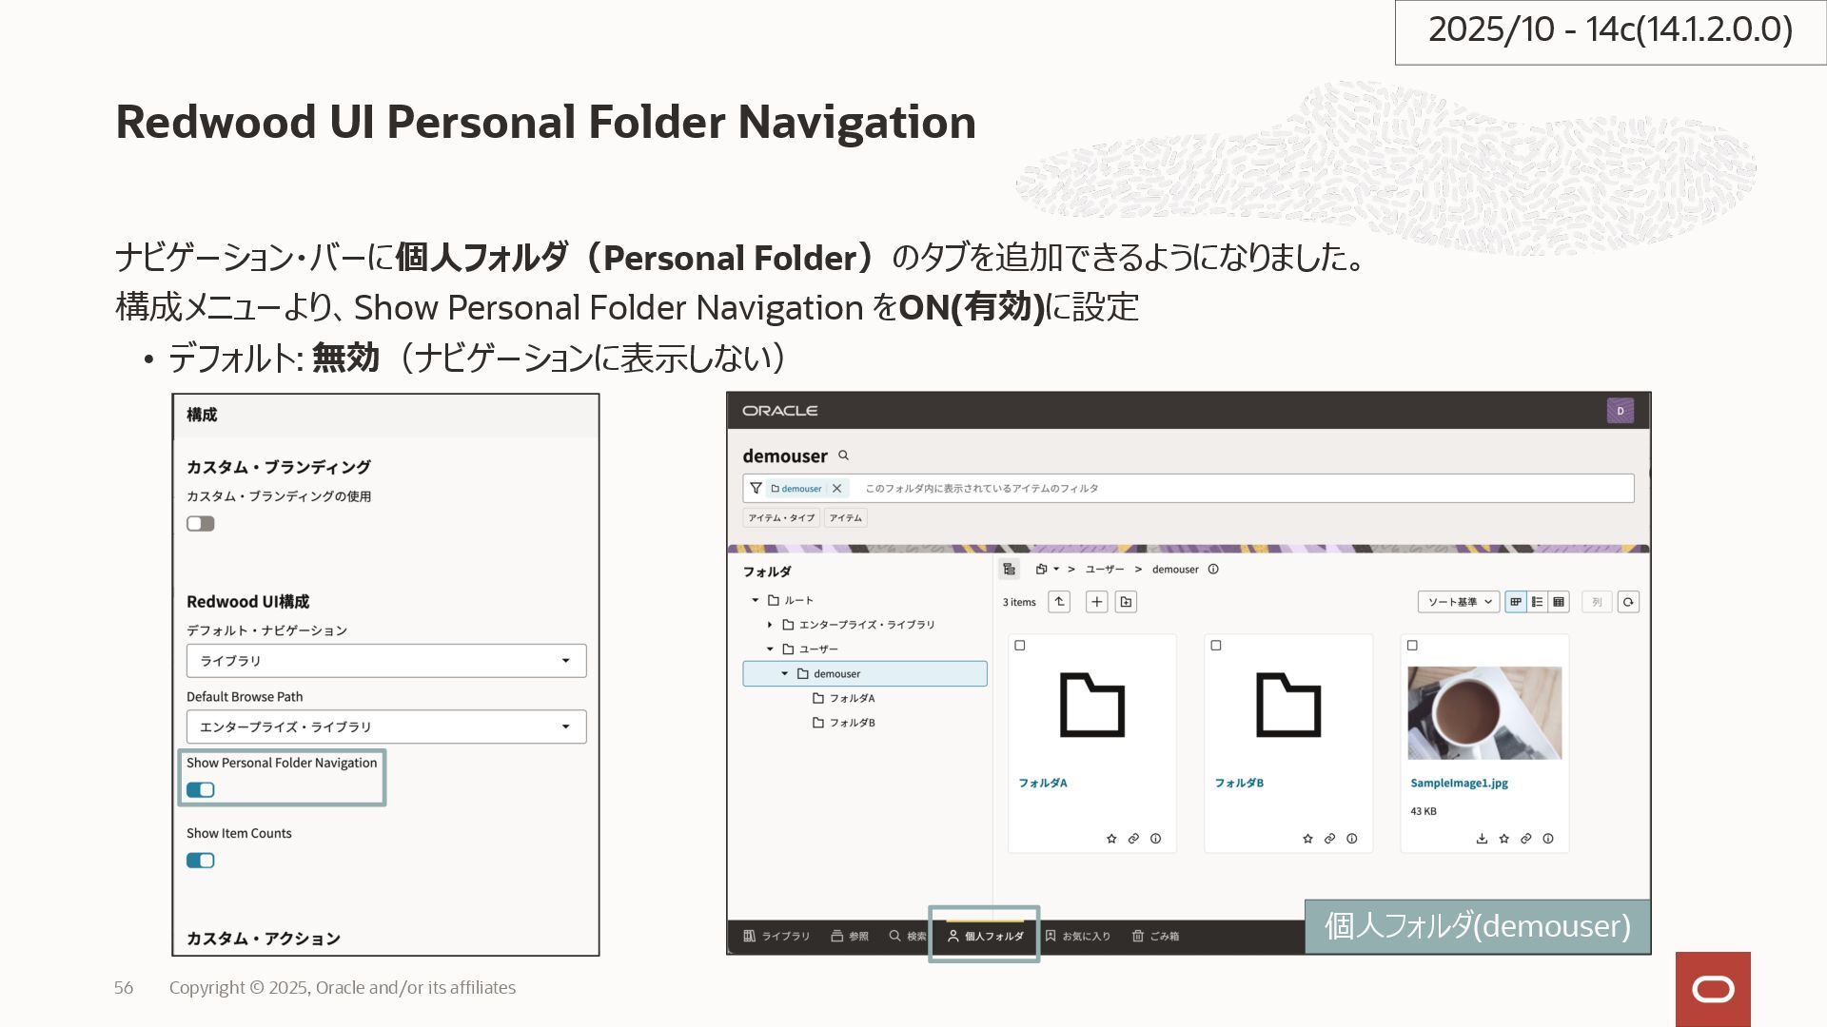Viewport: 1827px width, 1027px height.
Task: Click the up-one-level arrow button
Action: tap(1059, 602)
